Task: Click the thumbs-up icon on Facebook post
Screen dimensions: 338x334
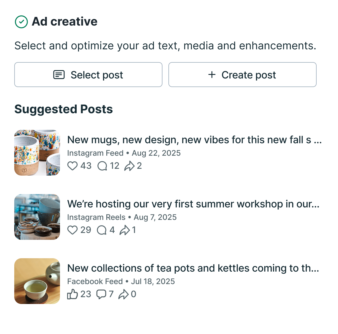Action: [72, 294]
